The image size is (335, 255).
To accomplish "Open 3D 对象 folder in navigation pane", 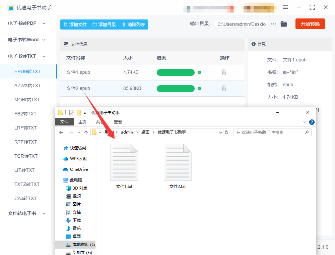I will 77,188.
